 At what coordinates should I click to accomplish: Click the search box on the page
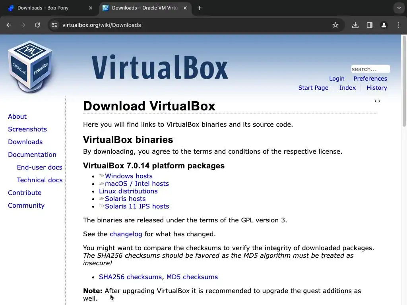coord(370,69)
